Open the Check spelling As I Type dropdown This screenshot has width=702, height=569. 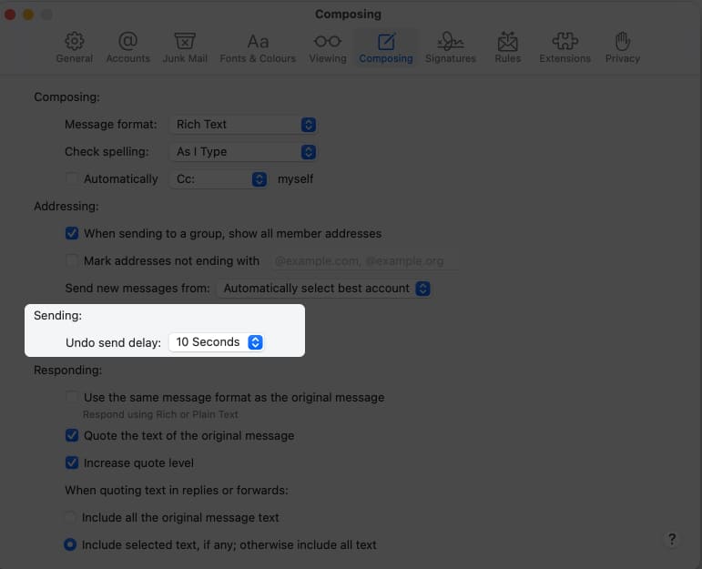coord(243,152)
